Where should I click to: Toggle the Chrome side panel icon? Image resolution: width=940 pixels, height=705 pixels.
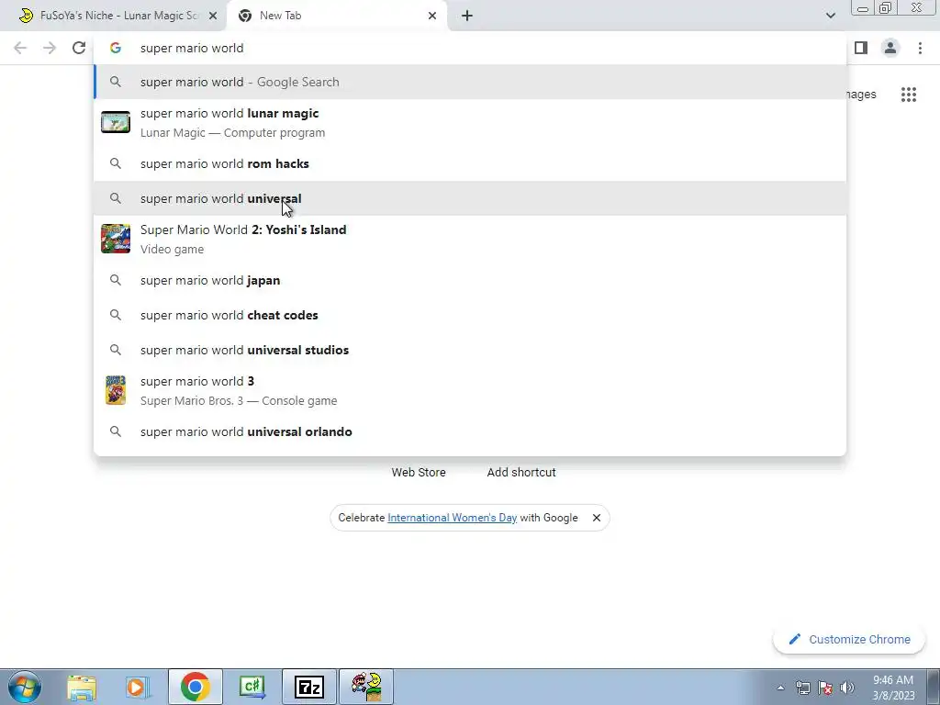point(861,48)
